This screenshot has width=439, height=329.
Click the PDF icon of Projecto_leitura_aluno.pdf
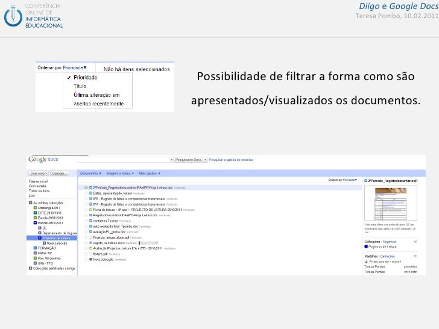[90, 237]
